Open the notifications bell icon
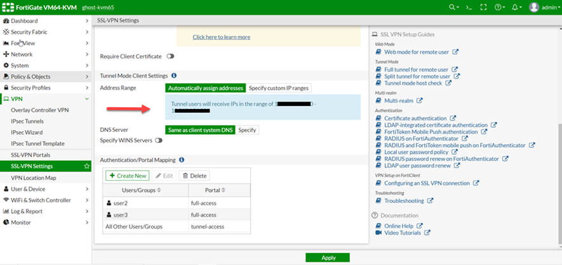The height and width of the screenshot is (265, 562). (x=516, y=7)
